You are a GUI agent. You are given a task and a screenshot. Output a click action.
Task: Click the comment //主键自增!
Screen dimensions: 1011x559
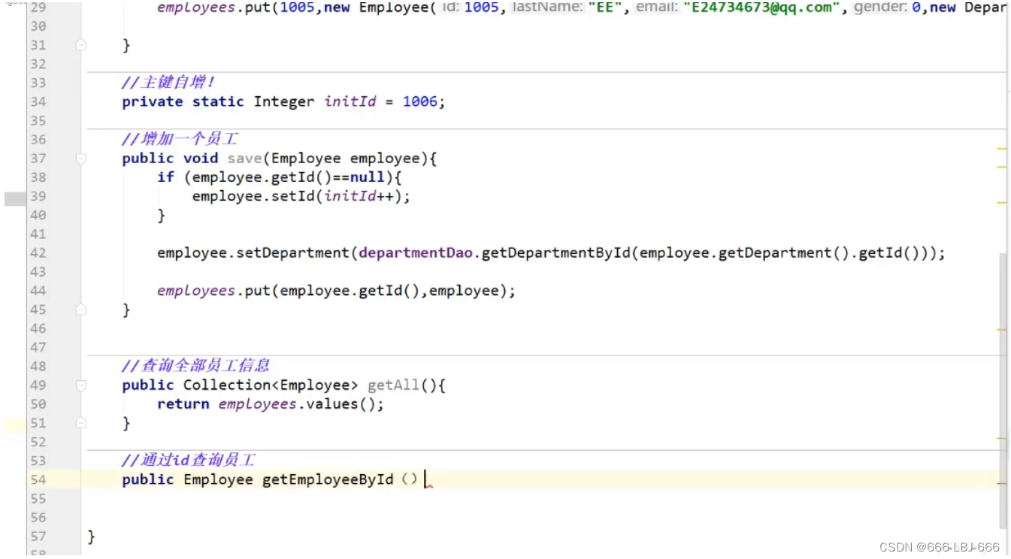click(169, 83)
